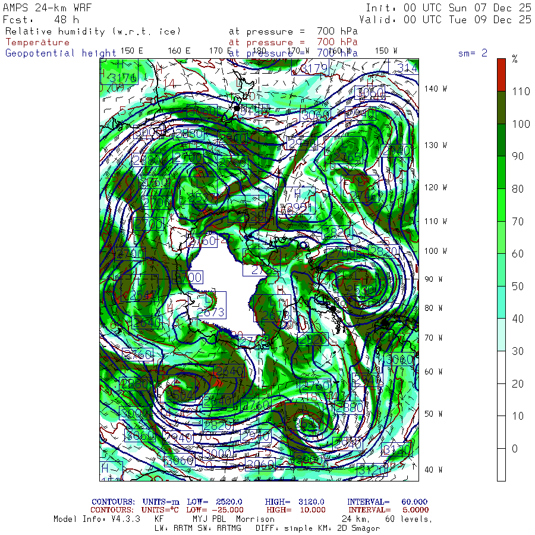Click the "Init: 00 UTC Sun 07 Dec 25" line

[x=448, y=8]
